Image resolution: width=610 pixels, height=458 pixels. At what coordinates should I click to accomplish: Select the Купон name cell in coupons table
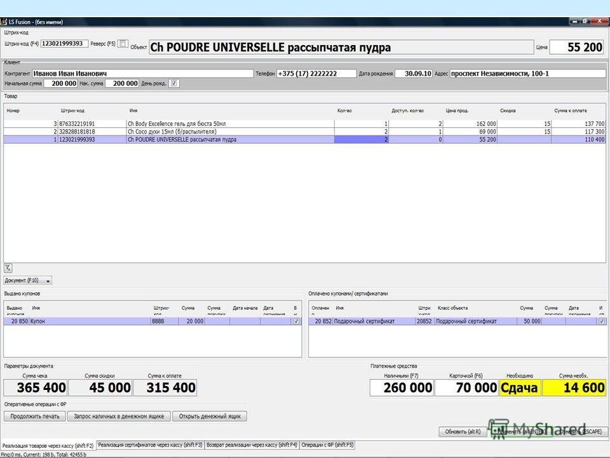(x=90, y=321)
